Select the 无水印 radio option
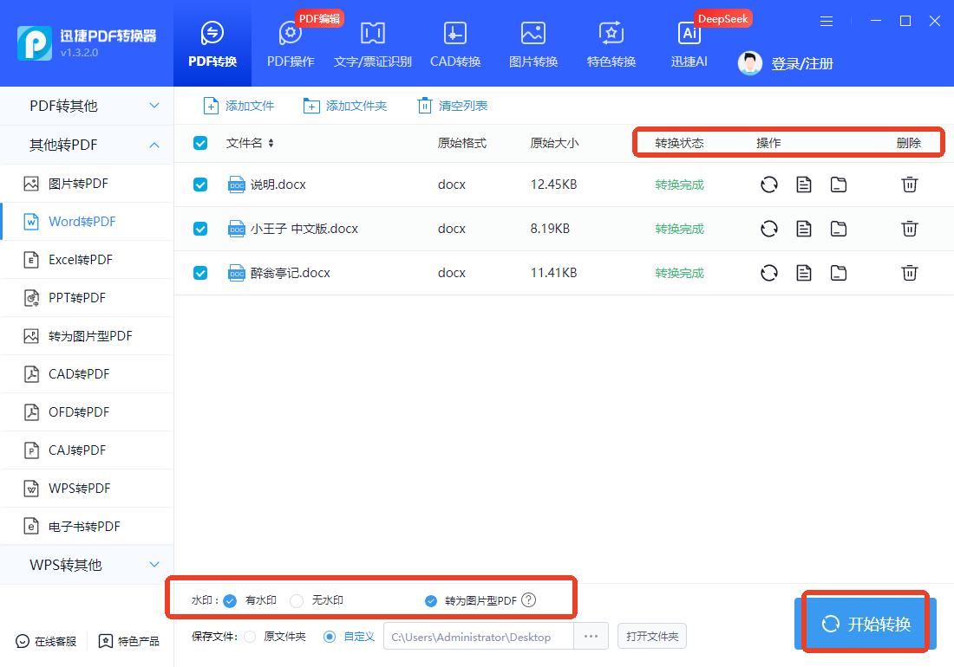The width and height of the screenshot is (954, 667). [295, 599]
